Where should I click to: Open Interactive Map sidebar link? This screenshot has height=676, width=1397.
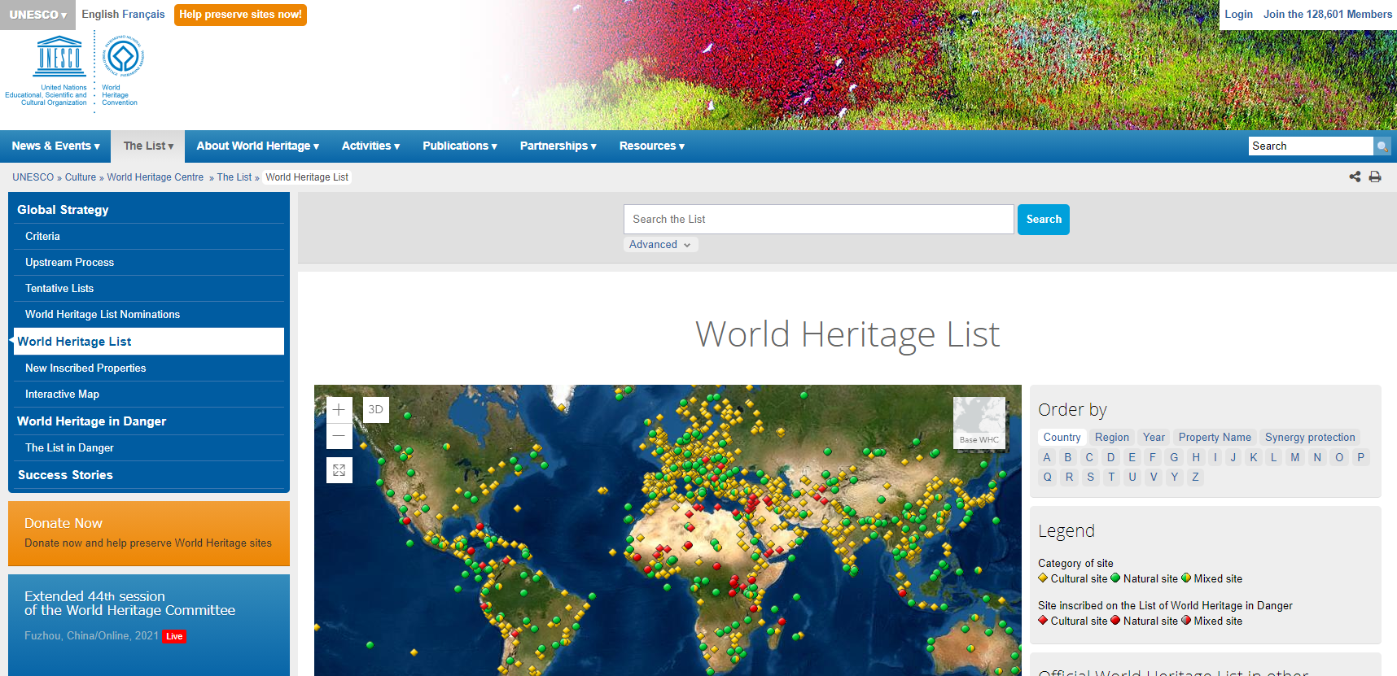tap(148, 395)
